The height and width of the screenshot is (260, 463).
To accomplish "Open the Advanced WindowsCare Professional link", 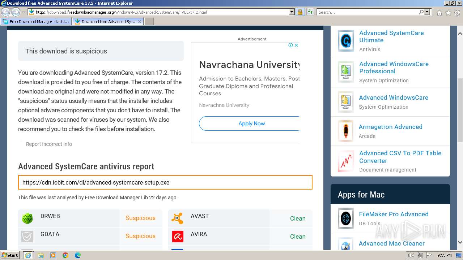I will (x=394, y=68).
